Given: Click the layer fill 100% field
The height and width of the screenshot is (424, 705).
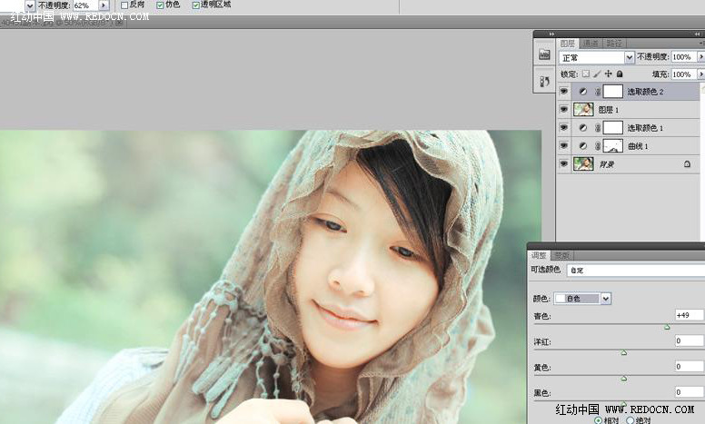Looking at the screenshot, I should (683, 74).
